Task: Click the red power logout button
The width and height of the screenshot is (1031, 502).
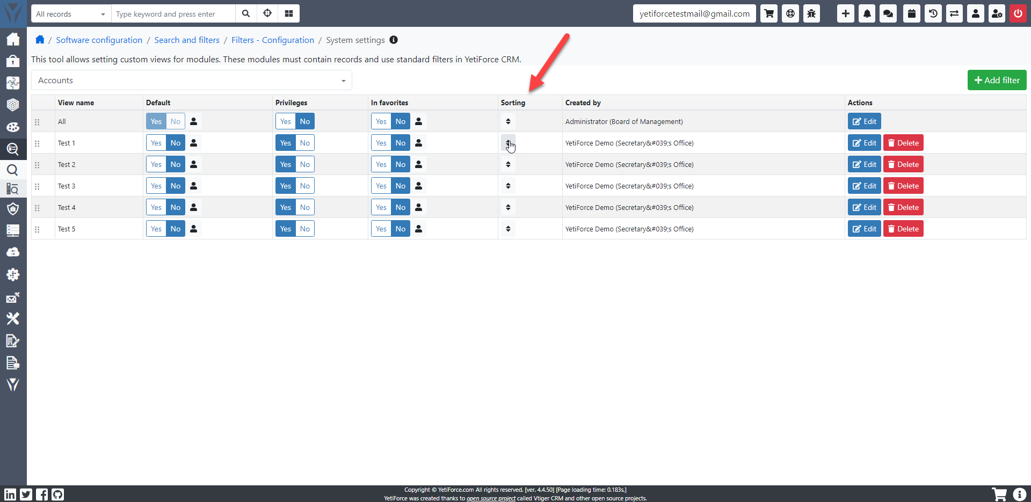Action: click(x=1018, y=13)
